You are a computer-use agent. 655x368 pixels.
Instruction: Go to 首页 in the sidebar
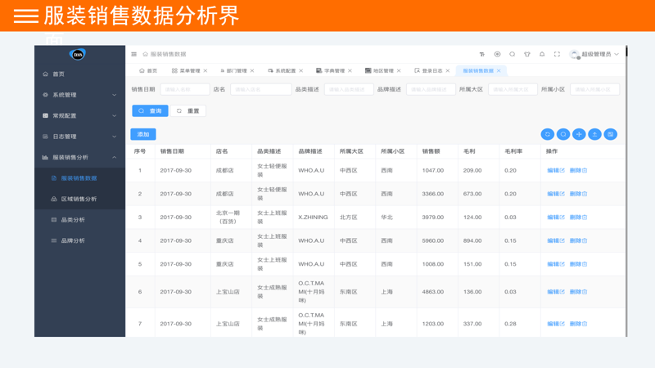tap(79, 74)
